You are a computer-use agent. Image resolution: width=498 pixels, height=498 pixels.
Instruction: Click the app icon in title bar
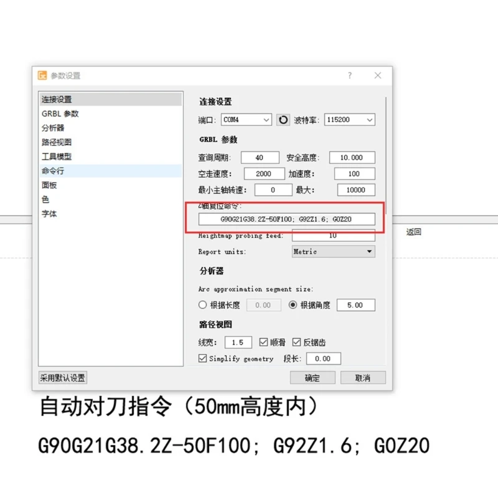[x=42, y=75]
